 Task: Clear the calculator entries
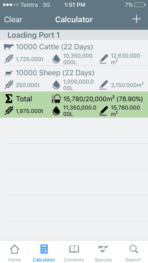coord(13,20)
